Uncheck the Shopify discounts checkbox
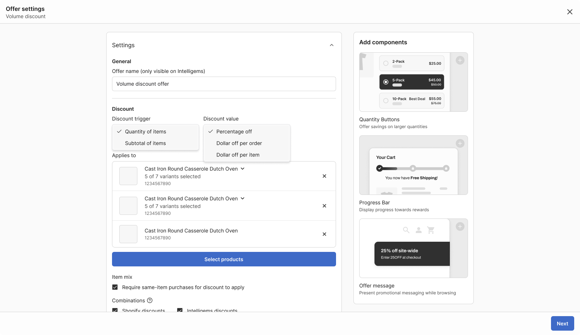Screen dimensions: 580x335 click(x=115, y=310)
